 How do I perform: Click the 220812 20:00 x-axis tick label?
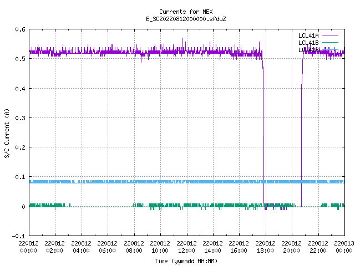point(291,247)
